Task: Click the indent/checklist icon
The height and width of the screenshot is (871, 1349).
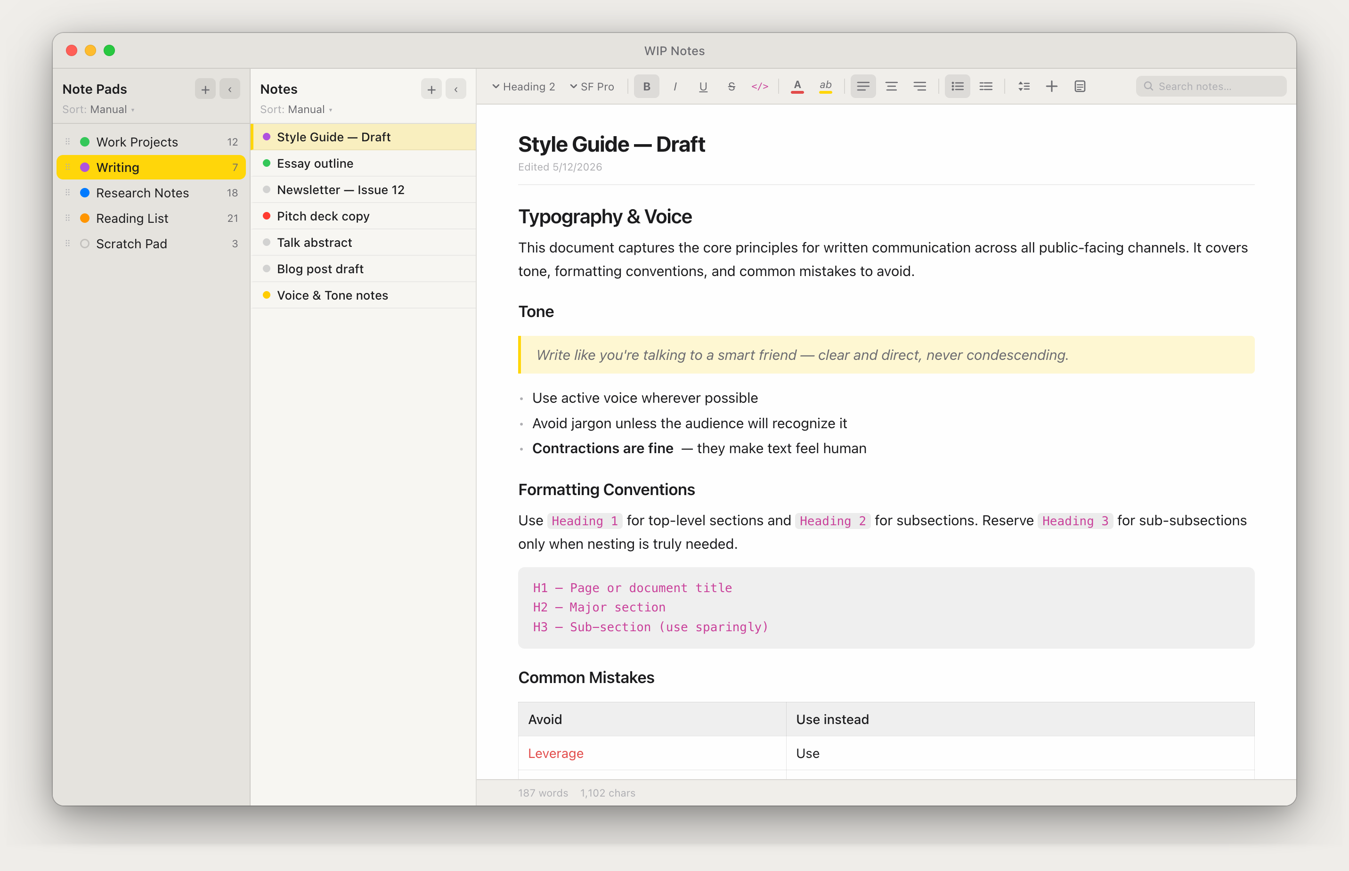Action: pyautogui.click(x=1024, y=87)
